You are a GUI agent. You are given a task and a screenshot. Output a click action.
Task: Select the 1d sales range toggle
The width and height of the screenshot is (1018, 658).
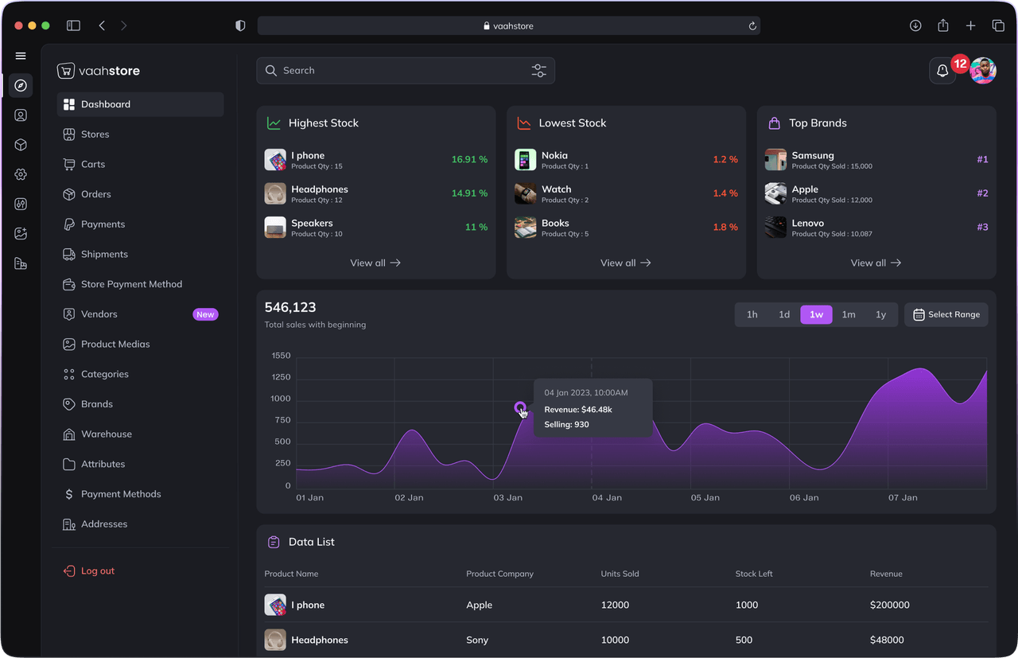tap(784, 314)
